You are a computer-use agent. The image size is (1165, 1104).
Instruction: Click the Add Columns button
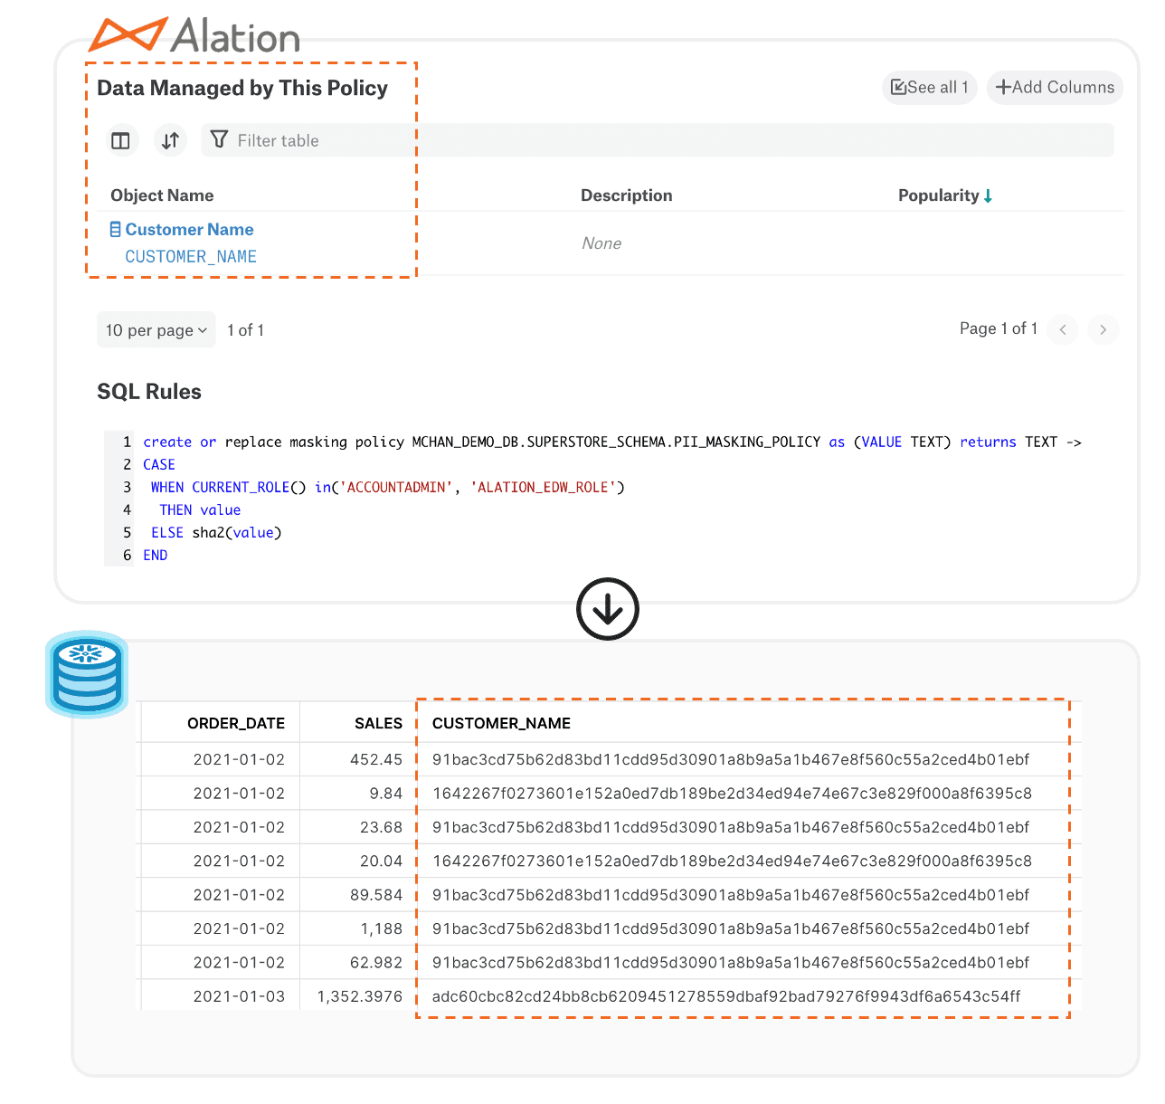[1055, 88]
